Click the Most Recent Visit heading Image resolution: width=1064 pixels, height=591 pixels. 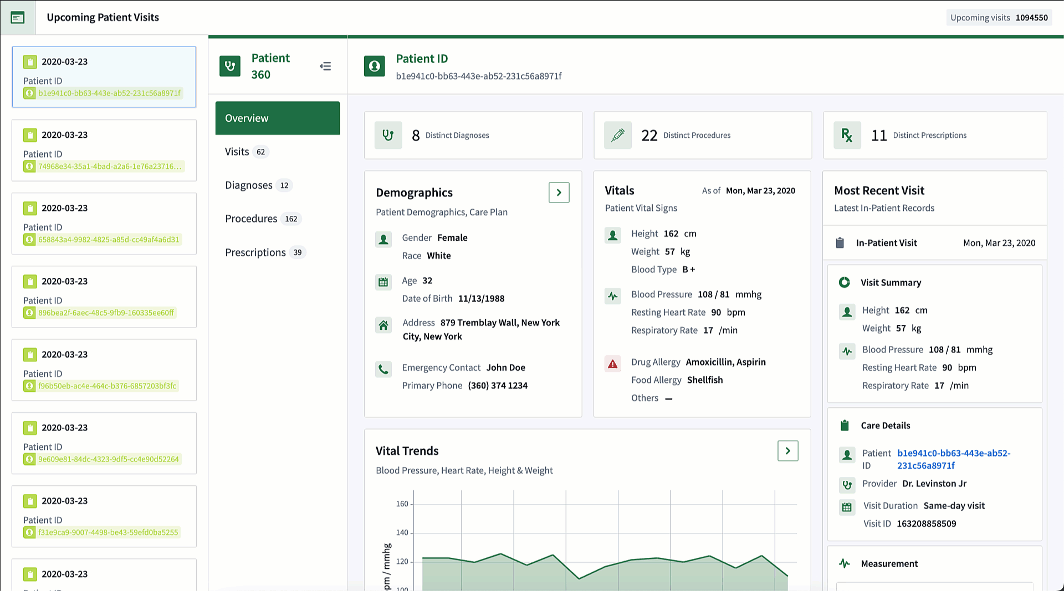(879, 191)
